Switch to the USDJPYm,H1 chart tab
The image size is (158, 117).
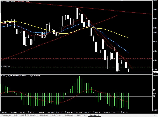(x=57, y=115)
